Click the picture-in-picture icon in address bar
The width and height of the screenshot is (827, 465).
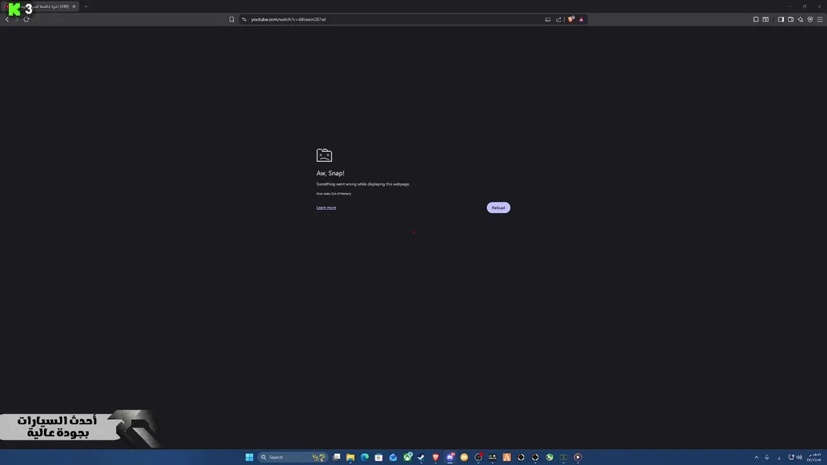click(548, 19)
